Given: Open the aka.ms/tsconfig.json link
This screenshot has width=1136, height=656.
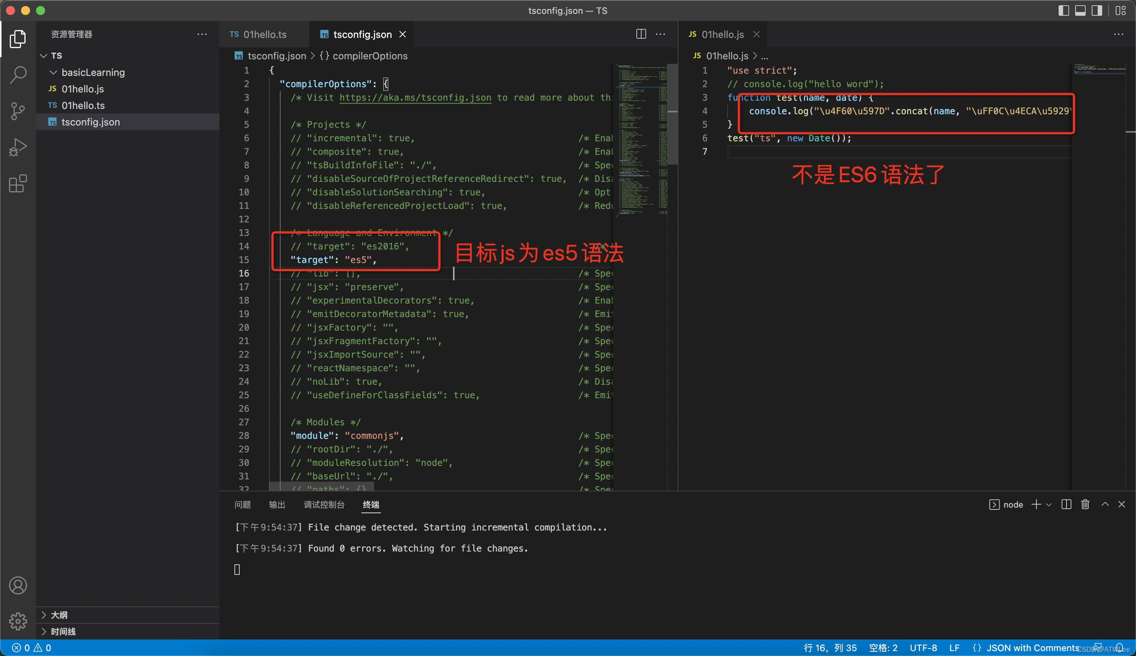Looking at the screenshot, I should pyautogui.click(x=415, y=97).
